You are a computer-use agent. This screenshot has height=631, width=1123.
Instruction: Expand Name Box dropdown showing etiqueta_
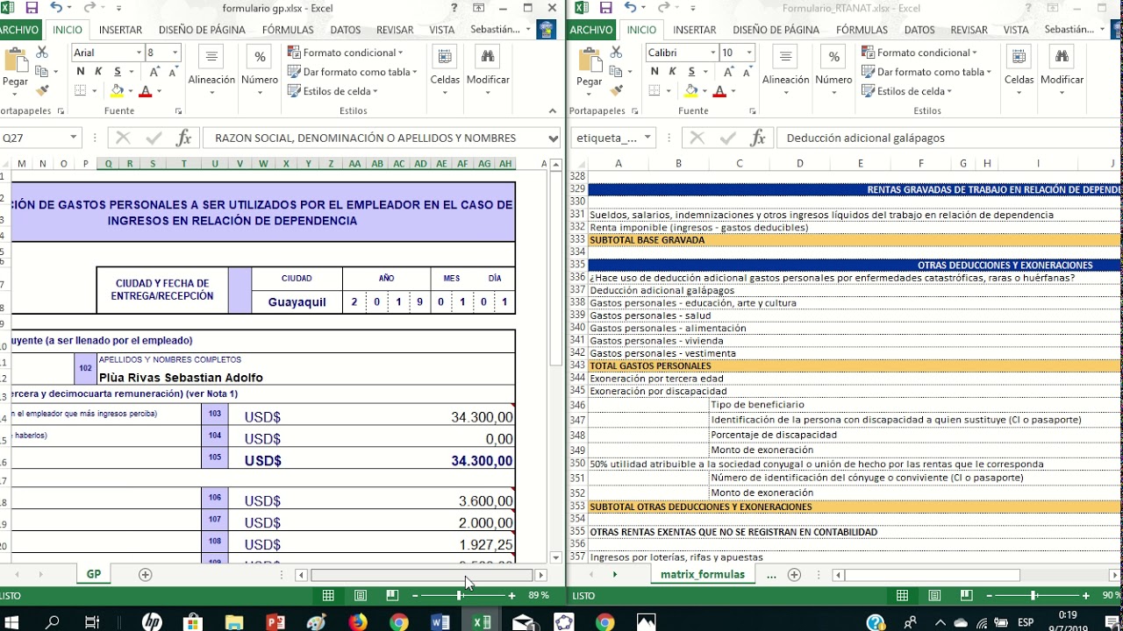click(647, 138)
